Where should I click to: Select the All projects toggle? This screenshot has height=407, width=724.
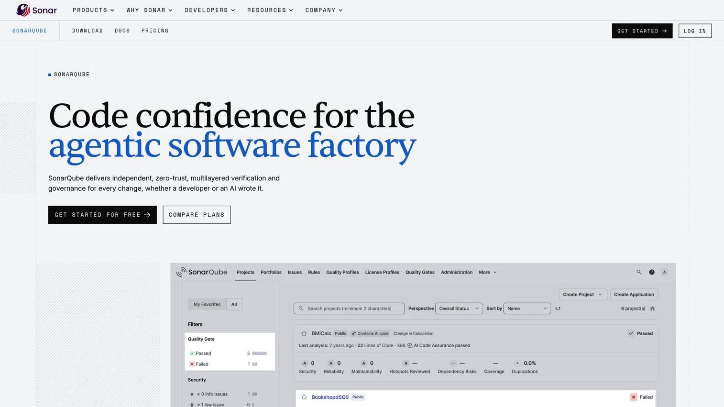coord(234,304)
